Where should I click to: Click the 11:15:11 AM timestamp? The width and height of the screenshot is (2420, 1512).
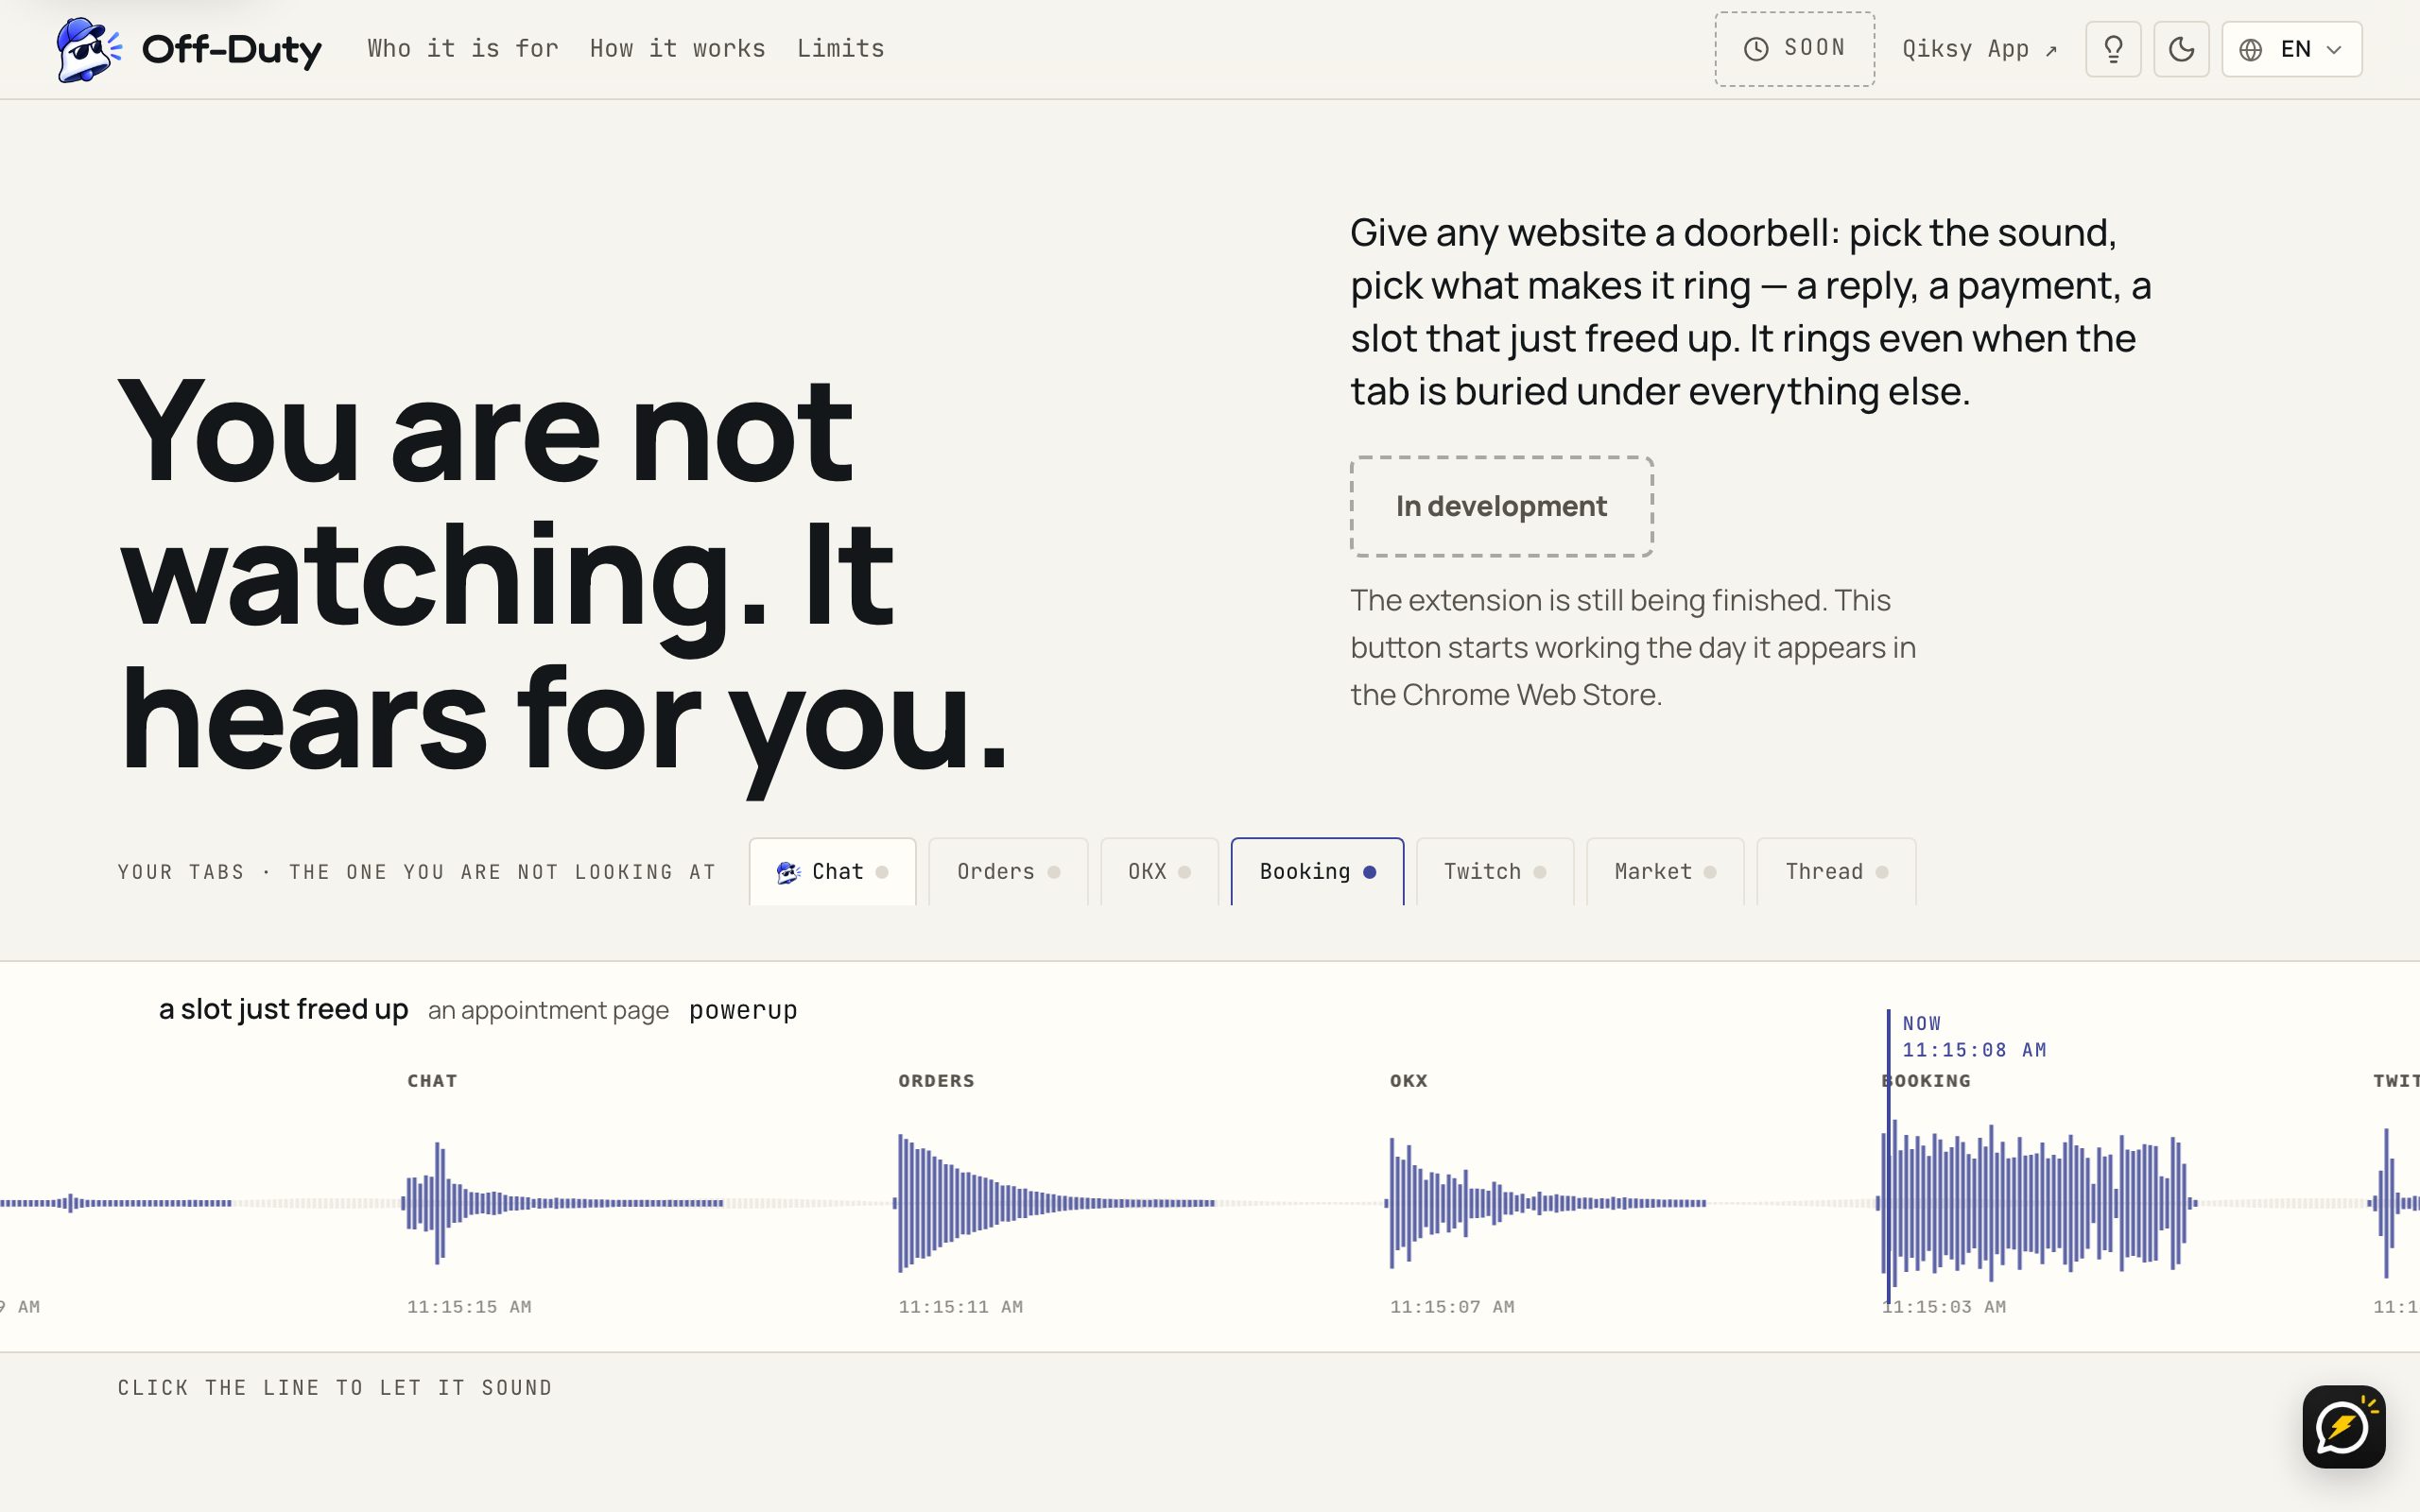961,1307
